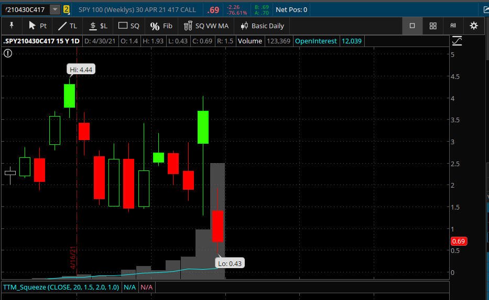
Task: Click the pin drawing icon
Action: 12,26
